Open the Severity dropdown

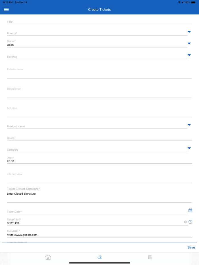(189, 55)
